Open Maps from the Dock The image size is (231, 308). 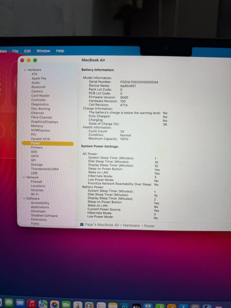tap(43, 304)
